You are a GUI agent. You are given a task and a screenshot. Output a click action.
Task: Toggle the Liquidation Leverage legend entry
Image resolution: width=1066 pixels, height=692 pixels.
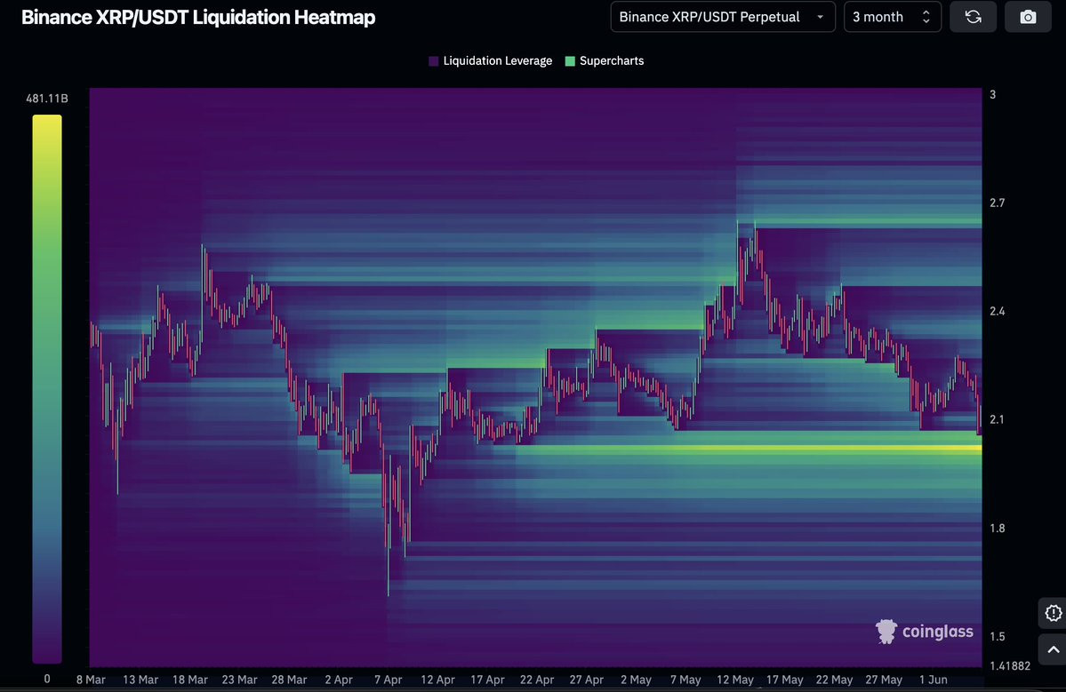coord(490,61)
